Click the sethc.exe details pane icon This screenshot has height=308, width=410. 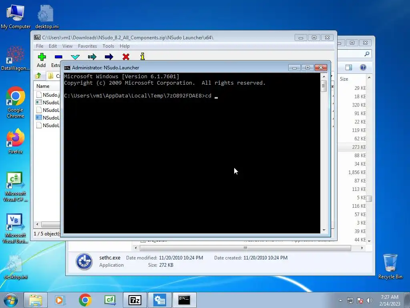click(x=84, y=261)
